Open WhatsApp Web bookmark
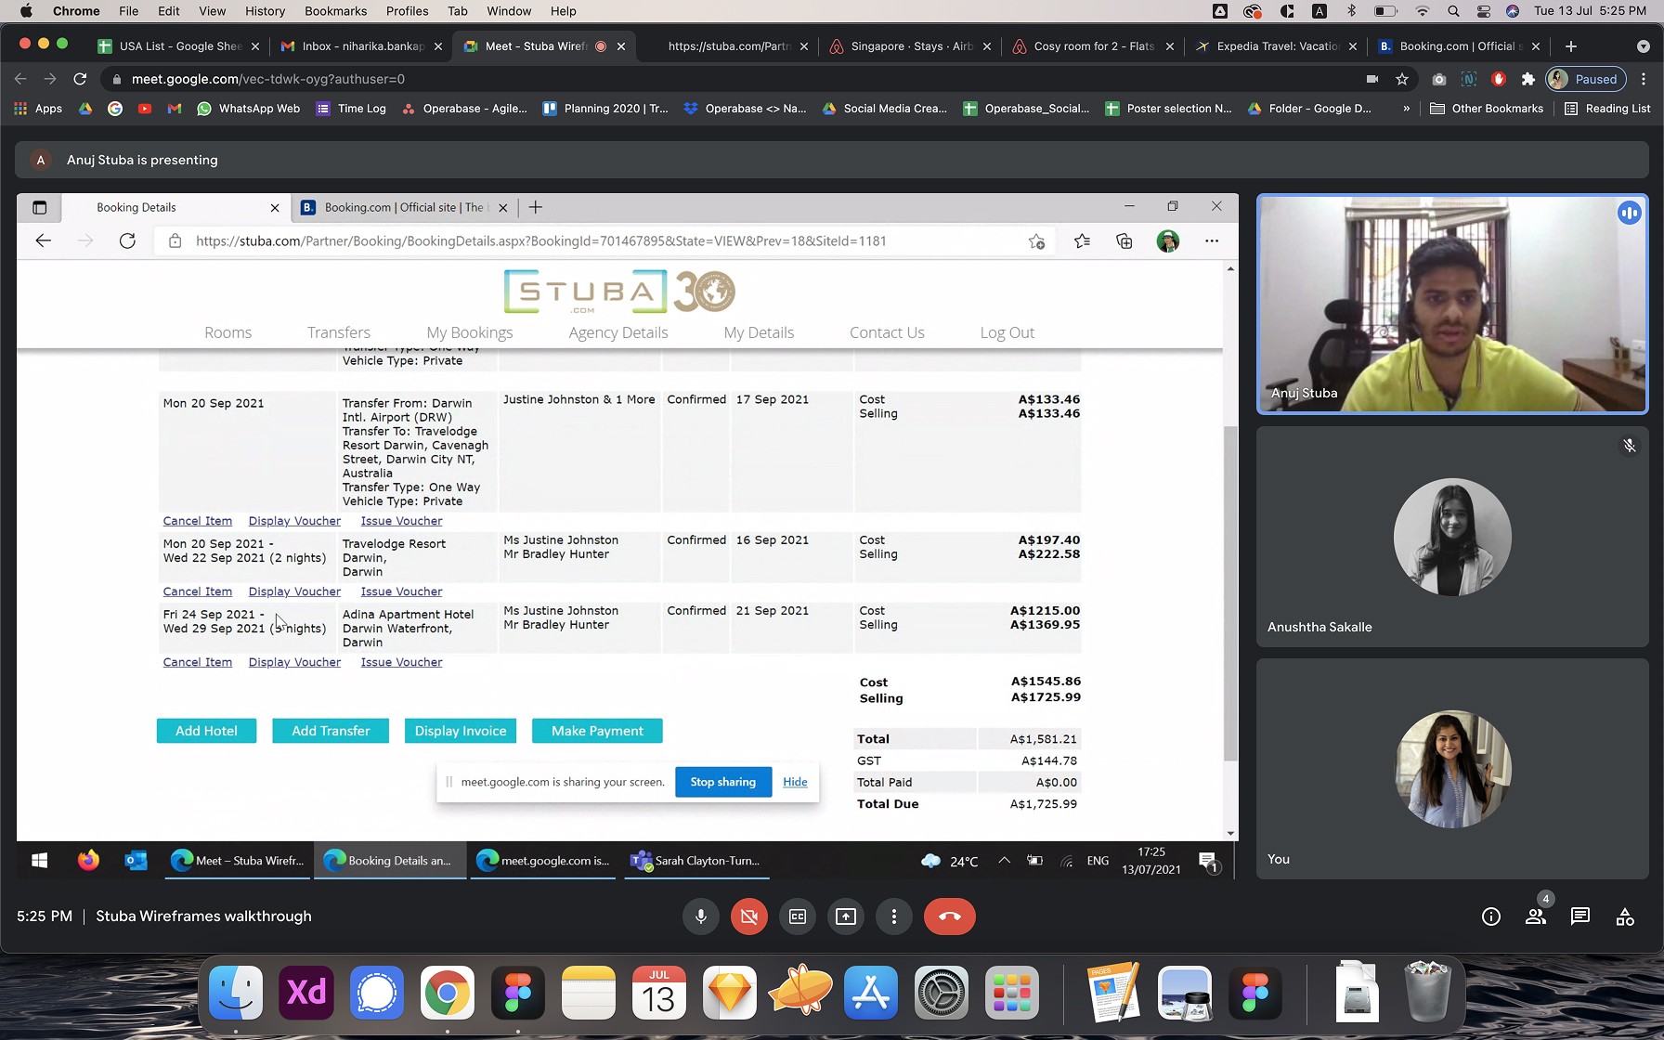Screen dimensions: 1664x1040 249,109
